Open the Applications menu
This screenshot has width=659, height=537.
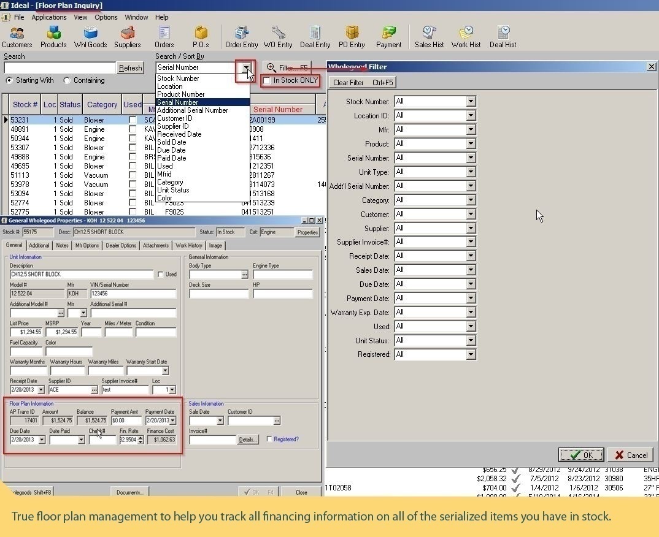coord(49,17)
